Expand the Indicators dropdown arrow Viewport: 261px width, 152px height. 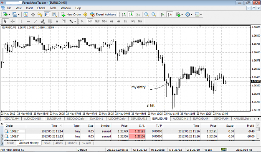182,15
